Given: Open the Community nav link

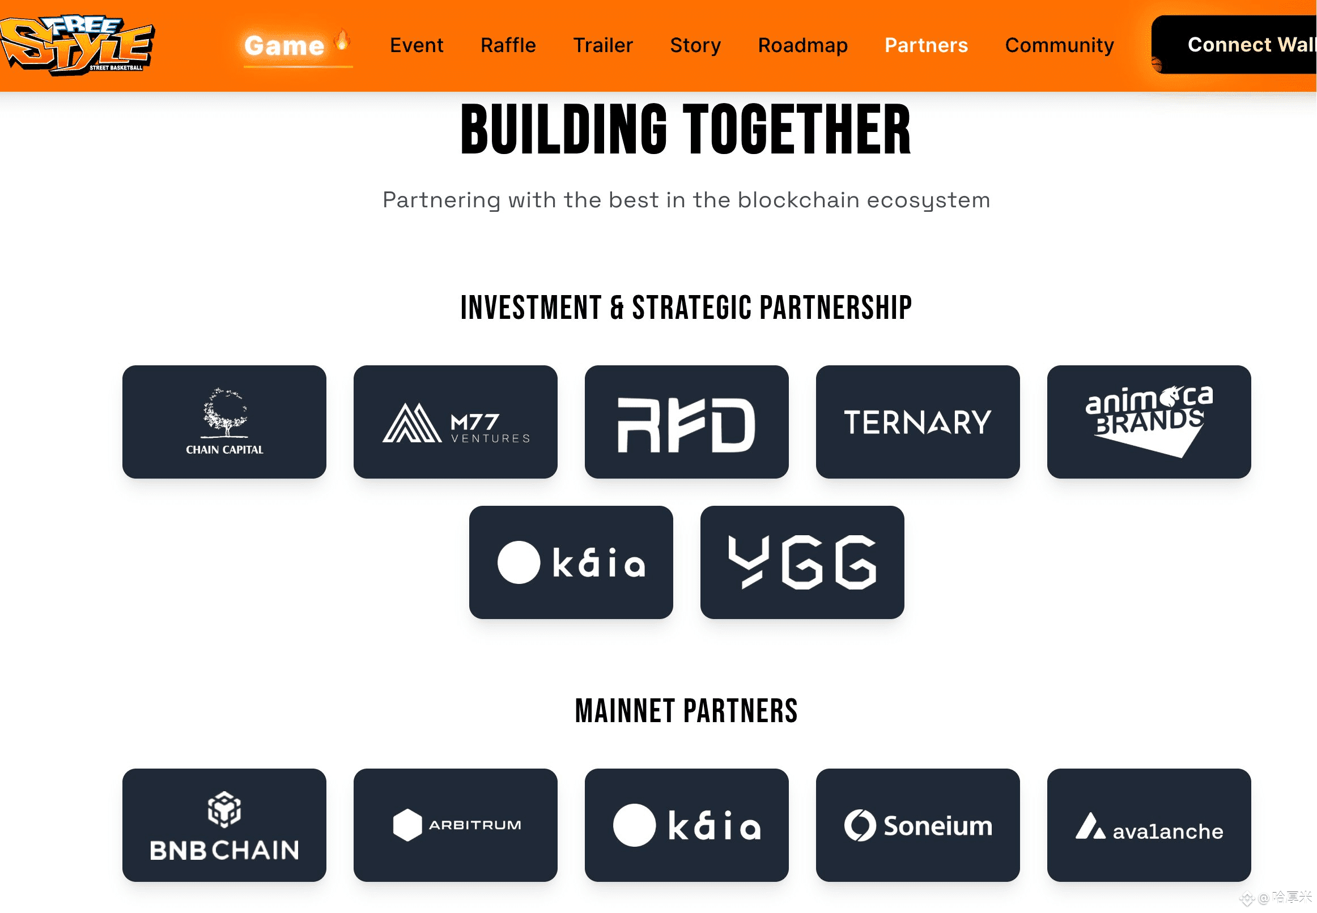Looking at the screenshot, I should click(x=1060, y=45).
